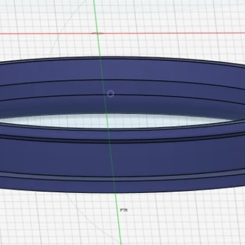
Task: Select the origin point where red and green axes cross
Action: pyautogui.click(x=97, y=33)
